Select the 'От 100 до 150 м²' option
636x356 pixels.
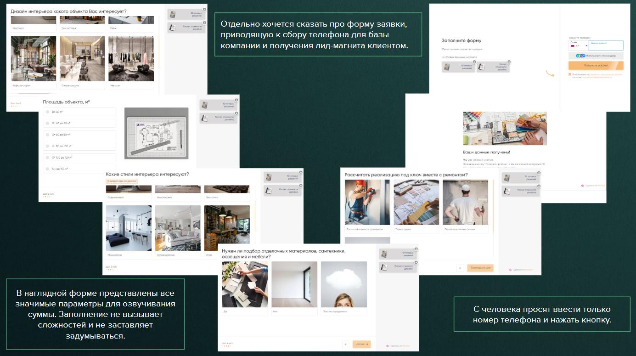pyautogui.click(x=79, y=158)
